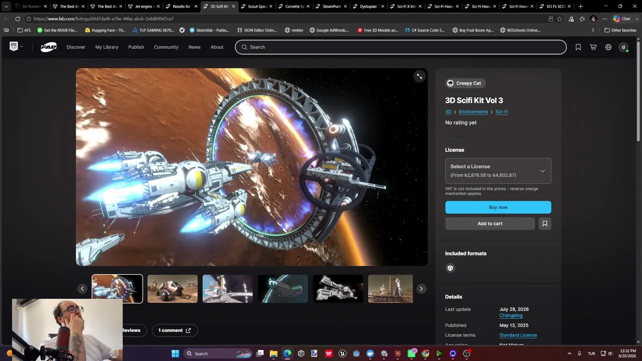
Task: Open File Explorer from the taskbar
Action: point(273,353)
